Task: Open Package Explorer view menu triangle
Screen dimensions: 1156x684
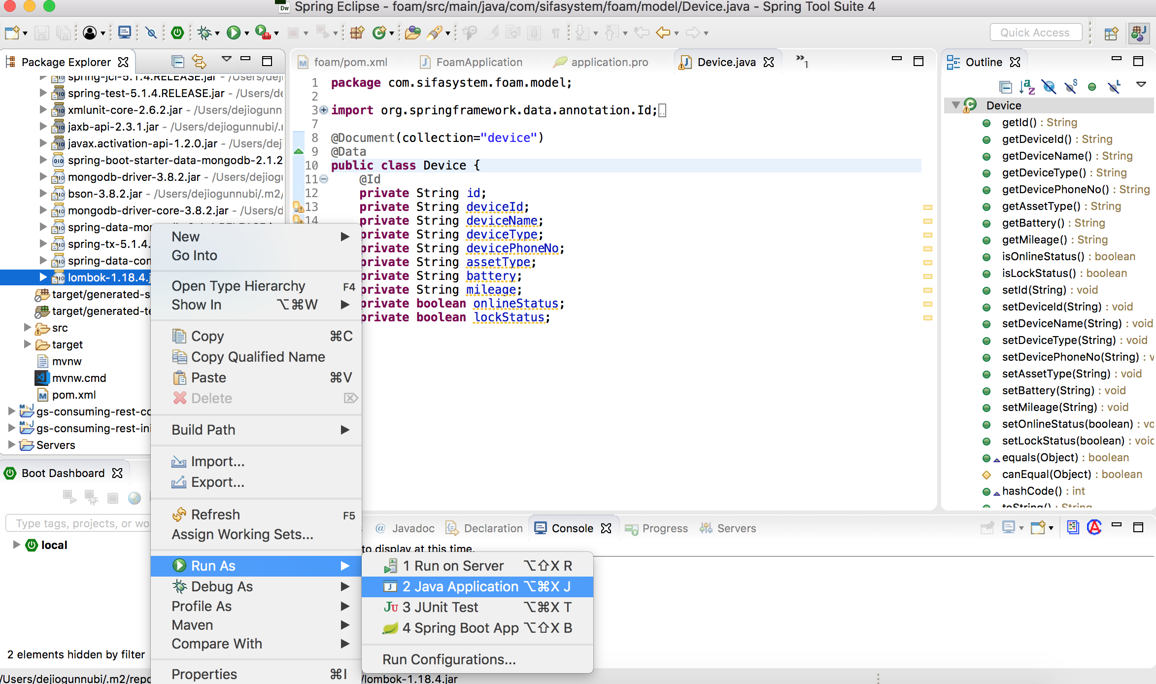Action: pyautogui.click(x=226, y=59)
